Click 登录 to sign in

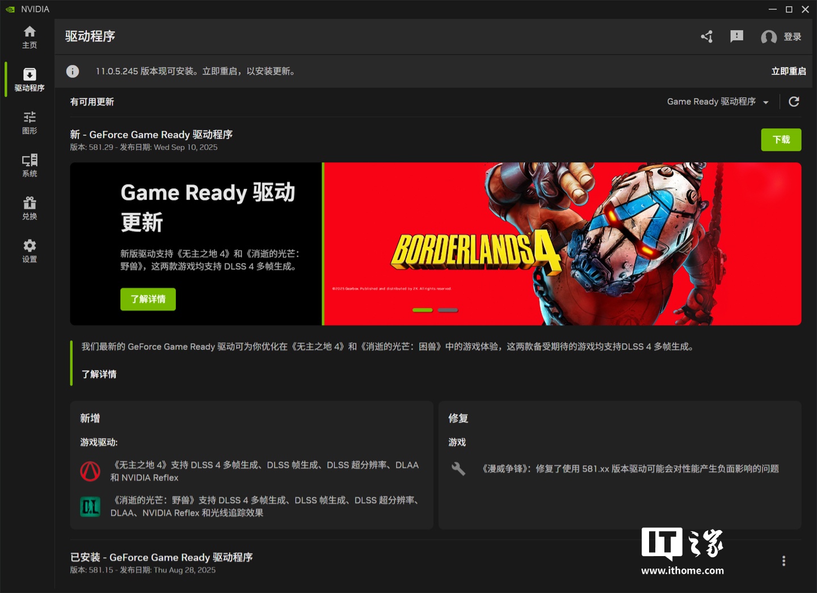pyautogui.click(x=782, y=37)
